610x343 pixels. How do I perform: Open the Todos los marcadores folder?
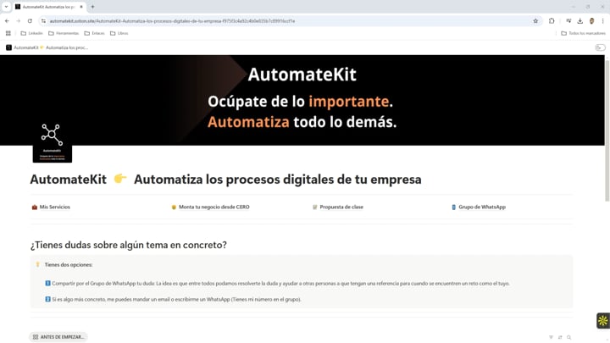pos(583,33)
